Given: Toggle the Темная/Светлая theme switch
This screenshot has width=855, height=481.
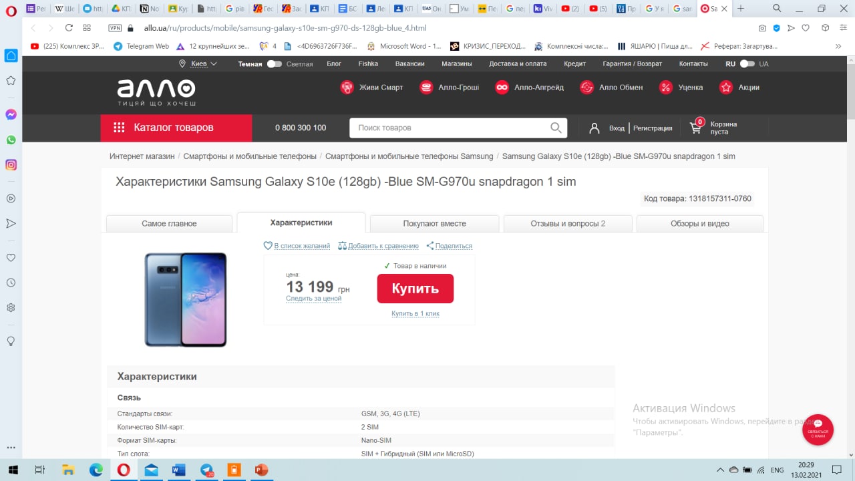Looking at the screenshot, I should pyautogui.click(x=274, y=64).
